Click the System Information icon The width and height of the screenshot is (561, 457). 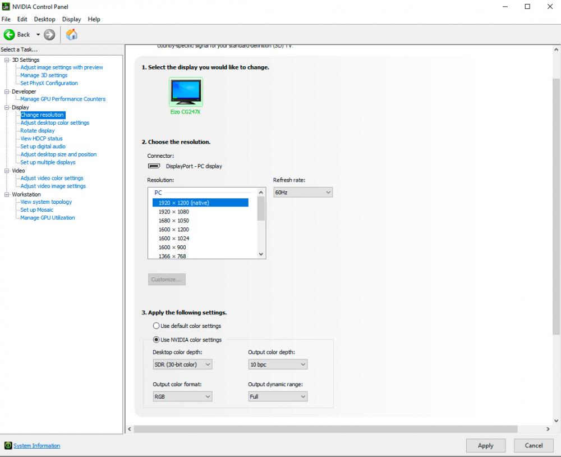8,446
